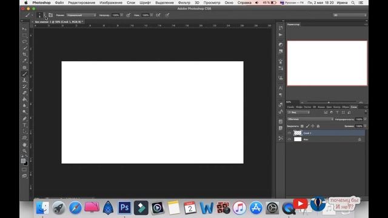388x218 pixels.
Task: Click the background color swatch
Action: point(25,163)
